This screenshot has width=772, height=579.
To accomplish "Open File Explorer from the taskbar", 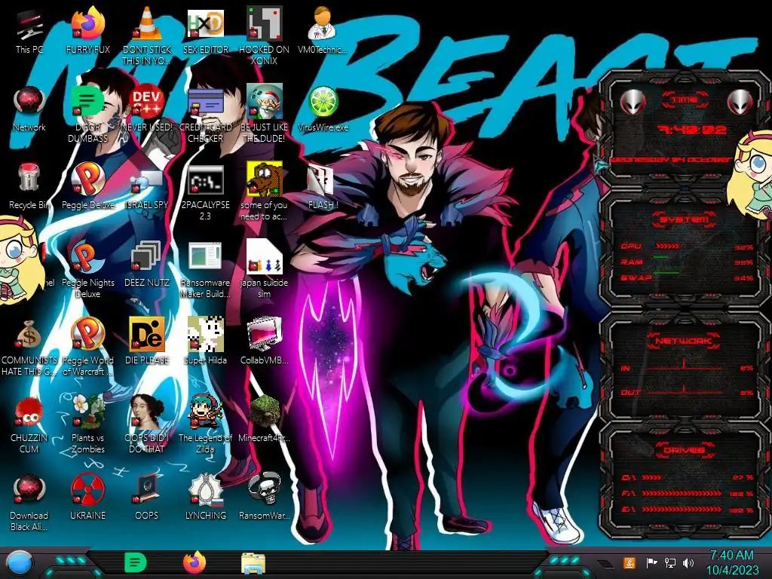I will click(x=253, y=563).
